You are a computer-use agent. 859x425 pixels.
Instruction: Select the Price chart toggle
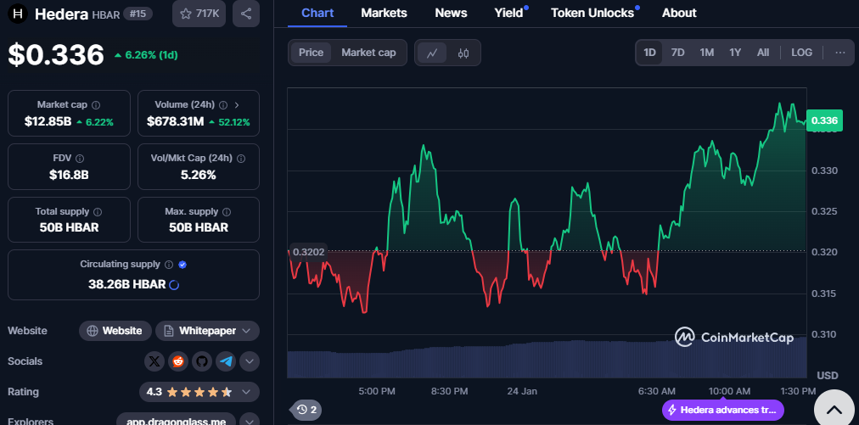tap(311, 53)
